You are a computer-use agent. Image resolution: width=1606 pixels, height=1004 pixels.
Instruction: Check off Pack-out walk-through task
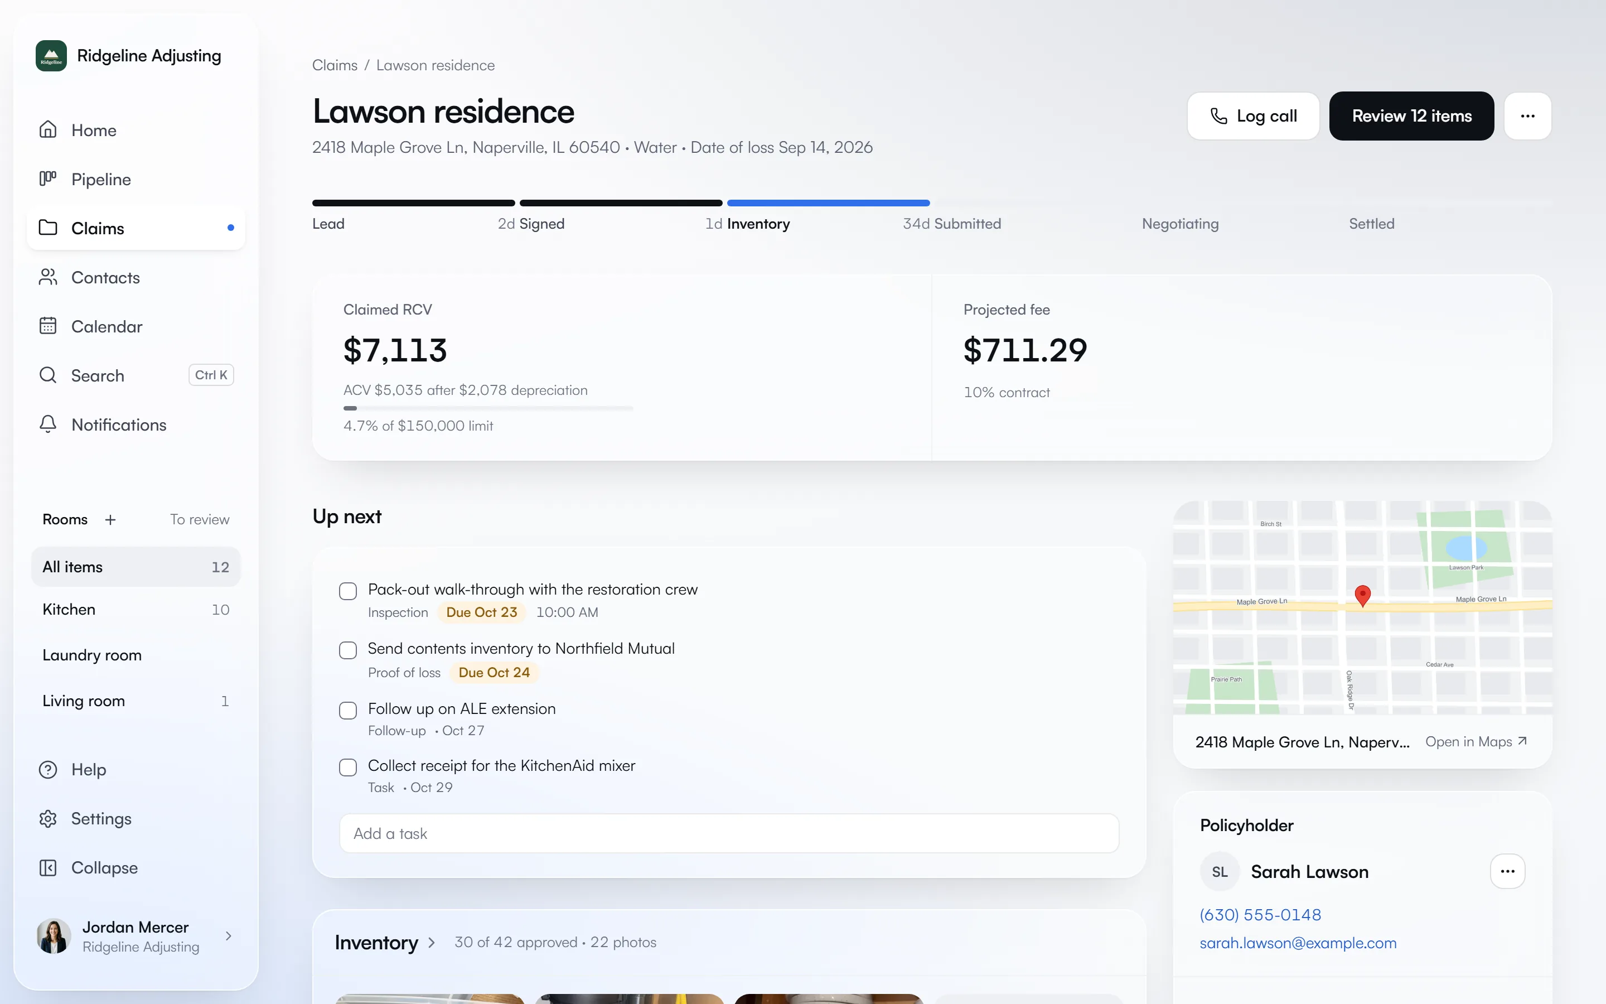[348, 591]
